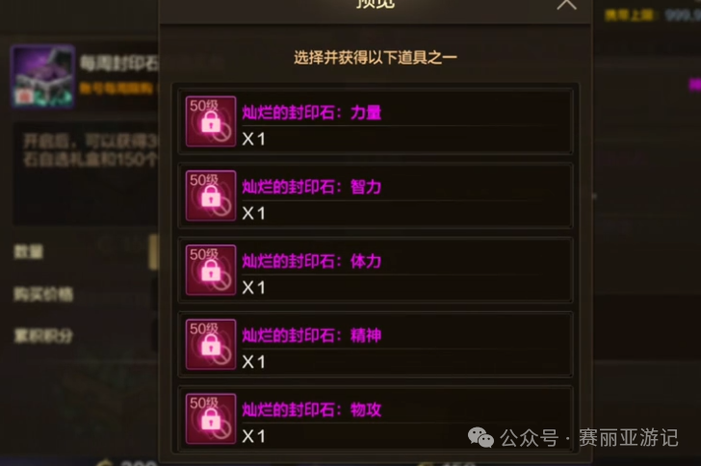Click the 体力 sealing stone icon
Viewport: 701px width, 466px height.
211,270
